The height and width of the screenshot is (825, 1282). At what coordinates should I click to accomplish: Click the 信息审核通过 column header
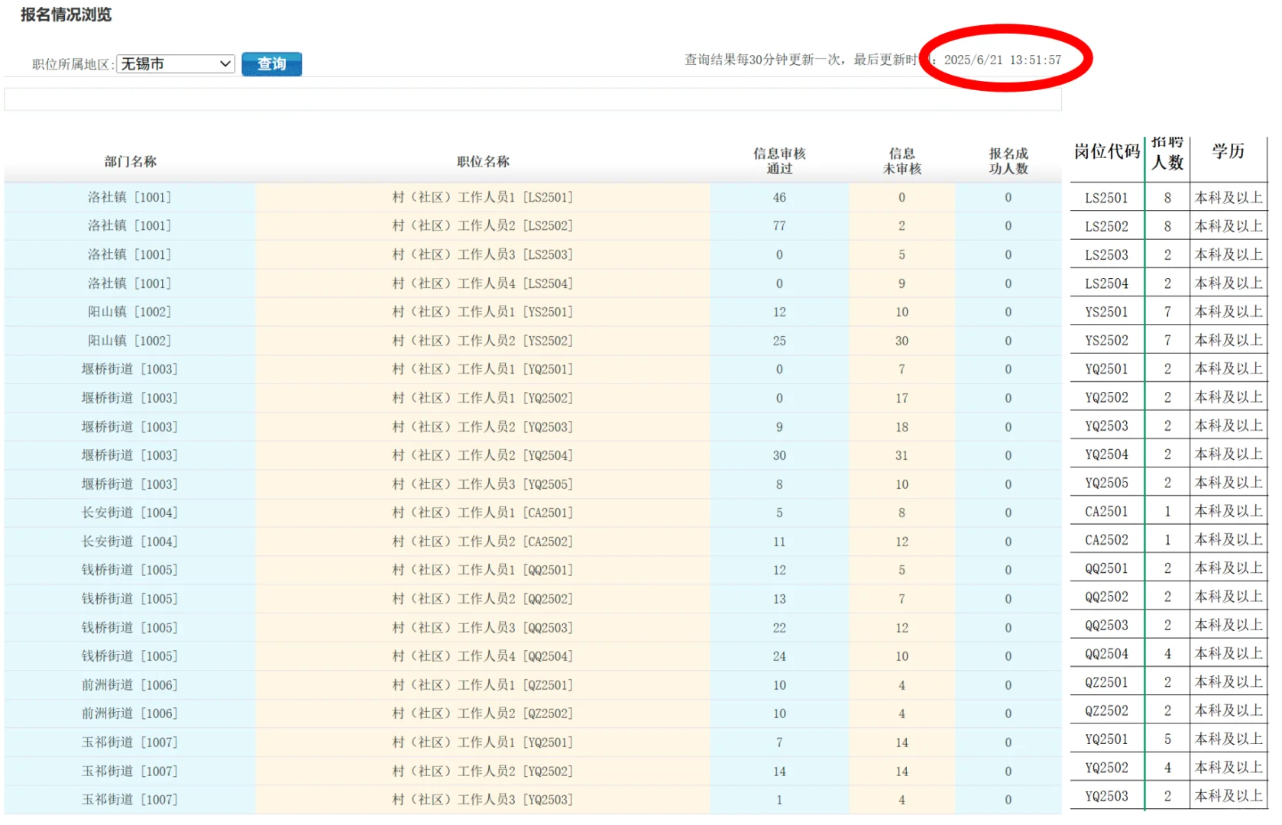[x=779, y=161]
